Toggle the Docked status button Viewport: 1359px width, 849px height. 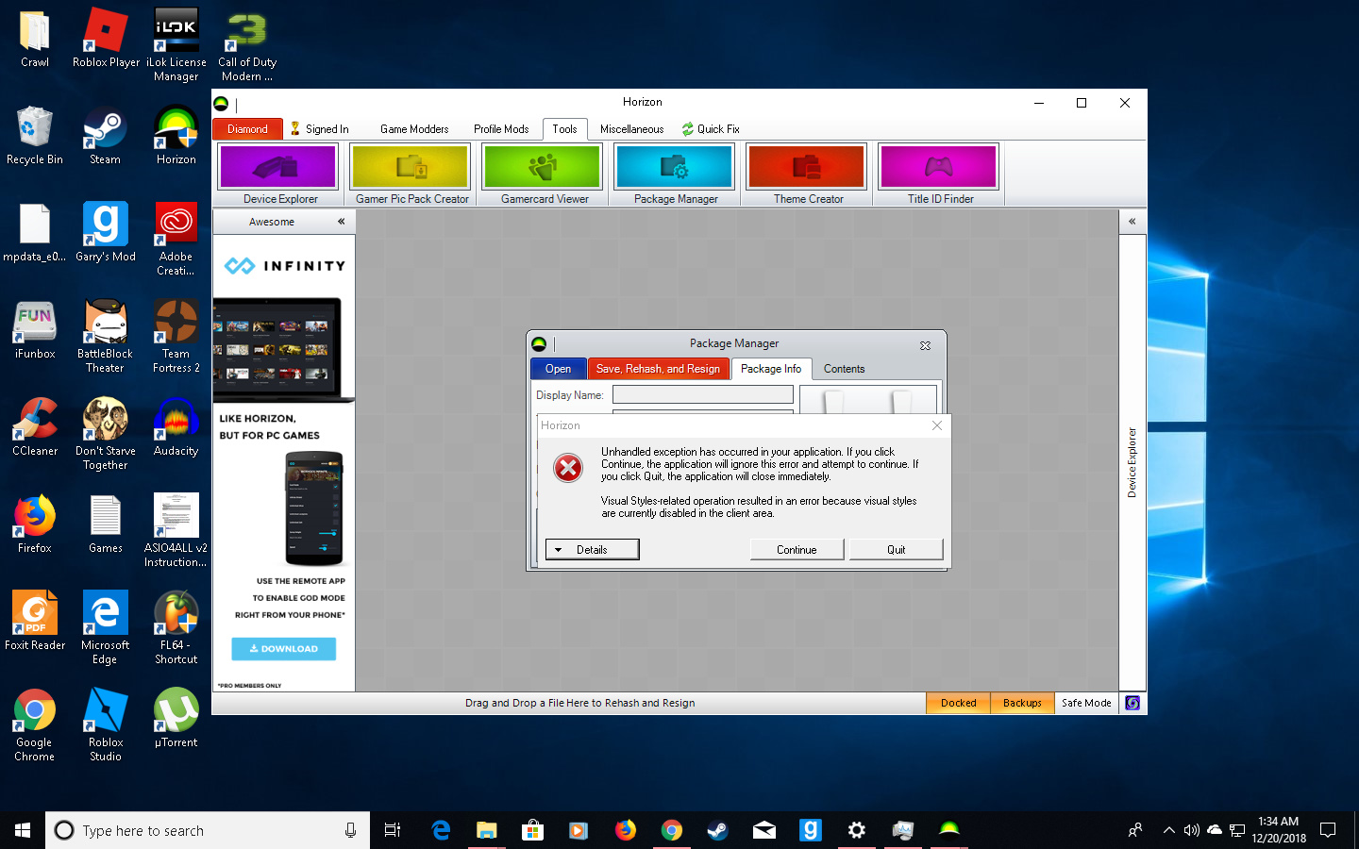(958, 703)
